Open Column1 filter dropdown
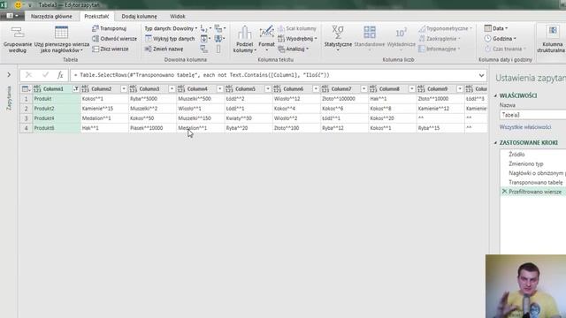This screenshot has width=566, height=318. (x=75, y=89)
